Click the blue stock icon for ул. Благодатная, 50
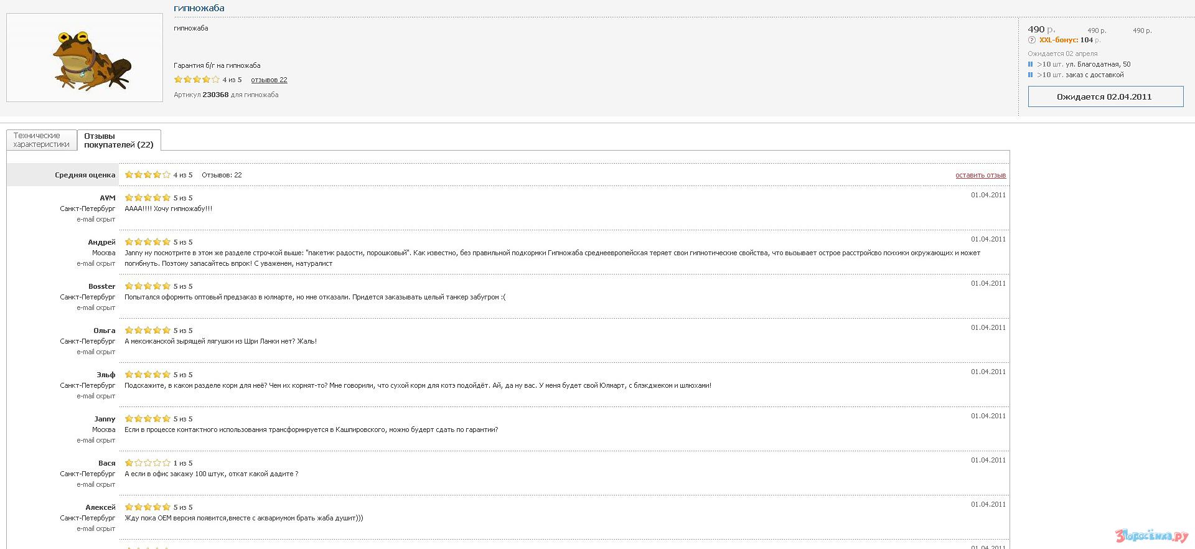This screenshot has height=549, width=1195. point(1031,64)
